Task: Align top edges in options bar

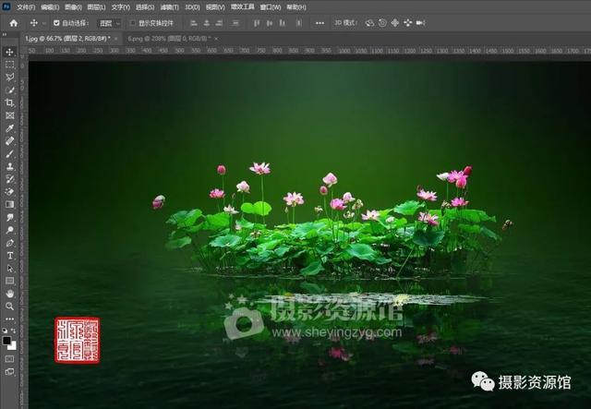Action: point(257,23)
